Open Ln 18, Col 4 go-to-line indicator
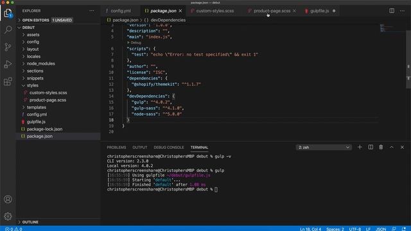This screenshot has height=231, width=411. (x=310, y=229)
